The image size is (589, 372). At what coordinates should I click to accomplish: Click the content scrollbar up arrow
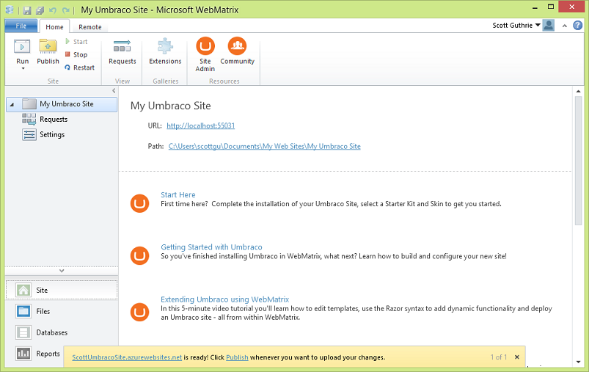[x=578, y=91]
